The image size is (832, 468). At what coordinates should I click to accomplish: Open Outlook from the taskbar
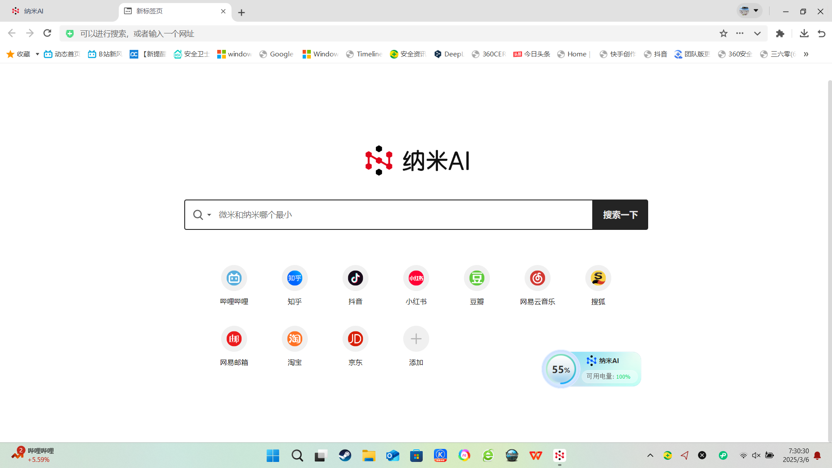393,455
